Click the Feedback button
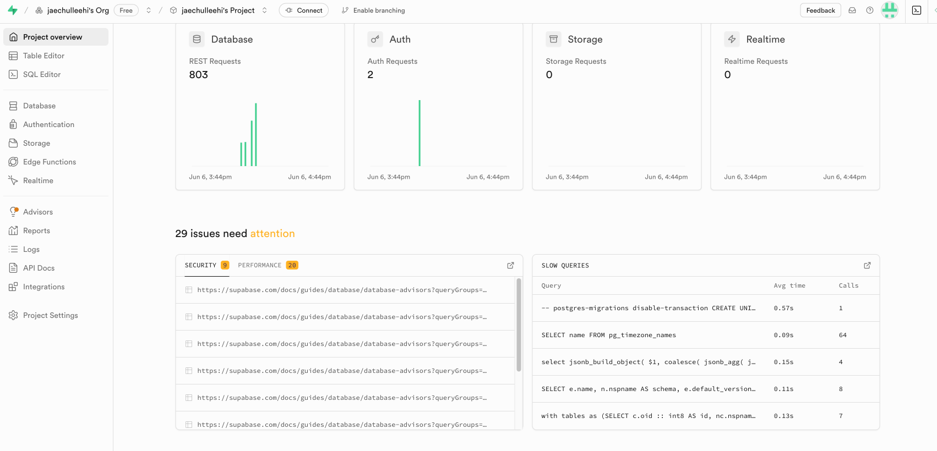937x451 pixels. click(820, 10)
